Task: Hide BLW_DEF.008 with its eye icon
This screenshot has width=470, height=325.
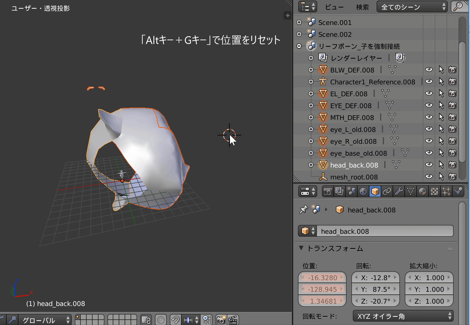Action: coord(429,70)
